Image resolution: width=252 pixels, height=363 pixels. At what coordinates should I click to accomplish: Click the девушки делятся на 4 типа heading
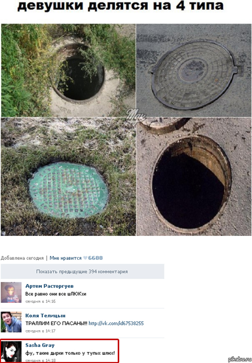121,6
